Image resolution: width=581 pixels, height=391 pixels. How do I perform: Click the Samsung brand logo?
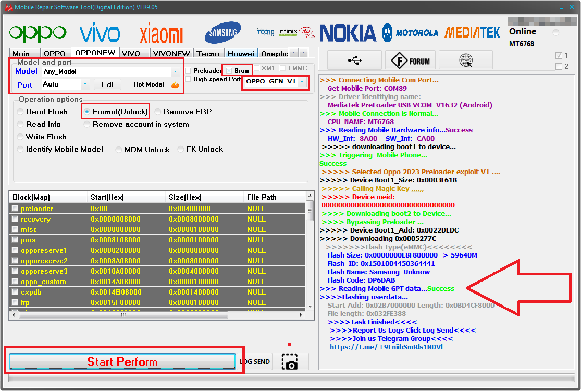click(x=222, y=33)
